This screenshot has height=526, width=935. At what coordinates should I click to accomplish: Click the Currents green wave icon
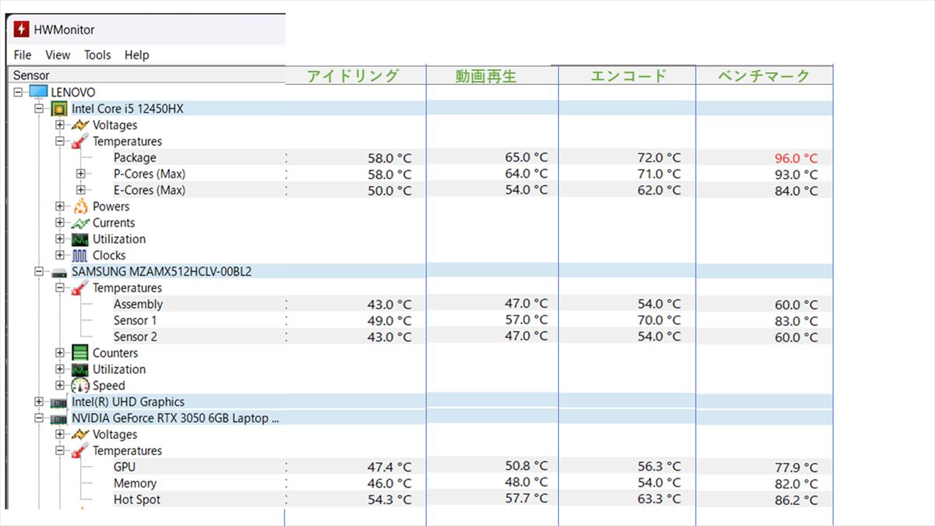click(x=80, y=223)
